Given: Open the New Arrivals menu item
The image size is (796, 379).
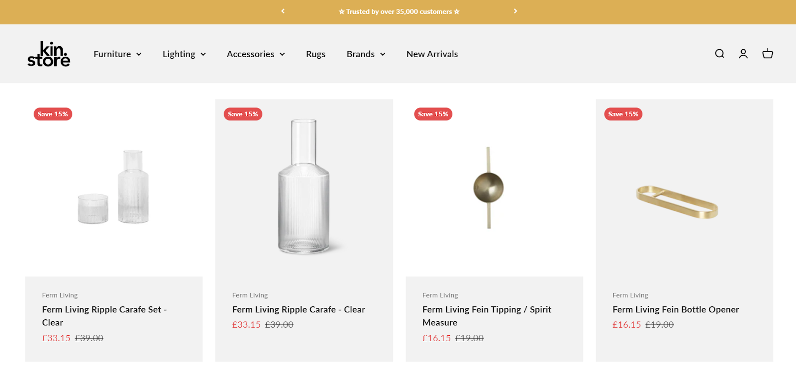Looking at the screenshot, I should pyautogui.click(x=432, y=54).
